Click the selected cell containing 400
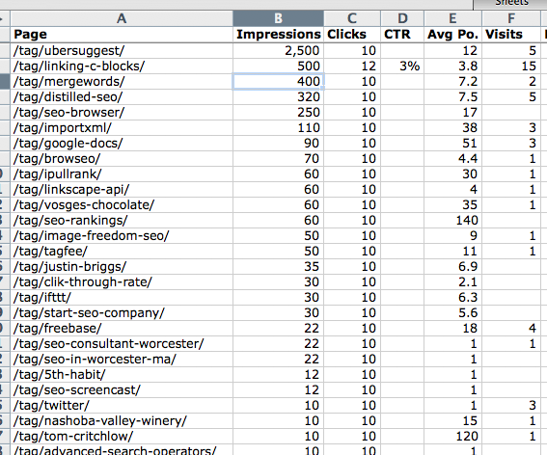 pyautogui.click(x=278, y=82)
